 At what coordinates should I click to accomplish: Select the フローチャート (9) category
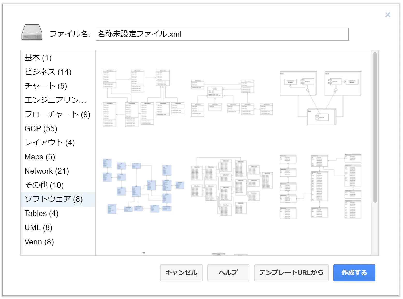click(x=58, y=114)
